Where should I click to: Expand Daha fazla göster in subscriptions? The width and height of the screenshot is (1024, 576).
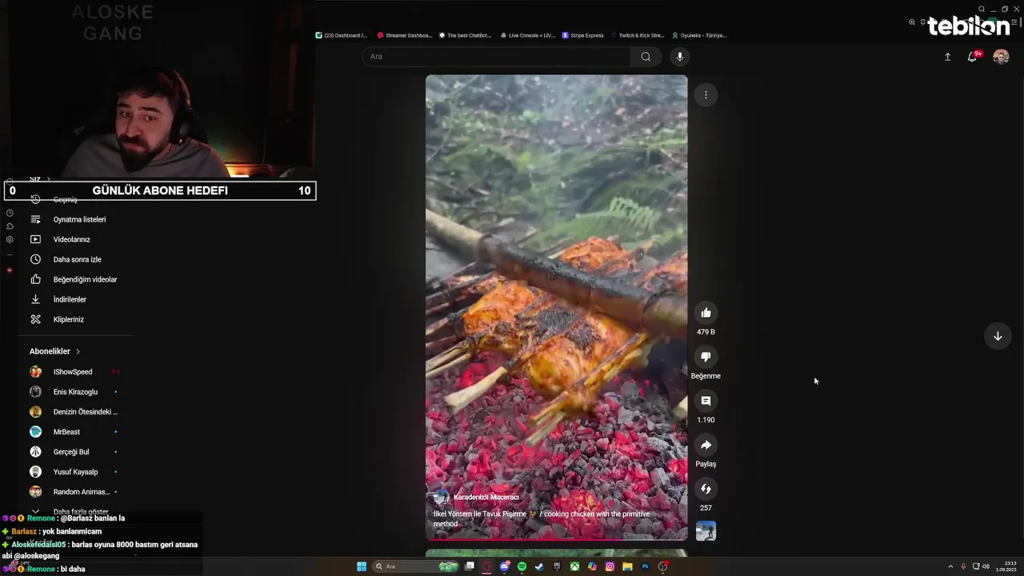tap(80, 511)
